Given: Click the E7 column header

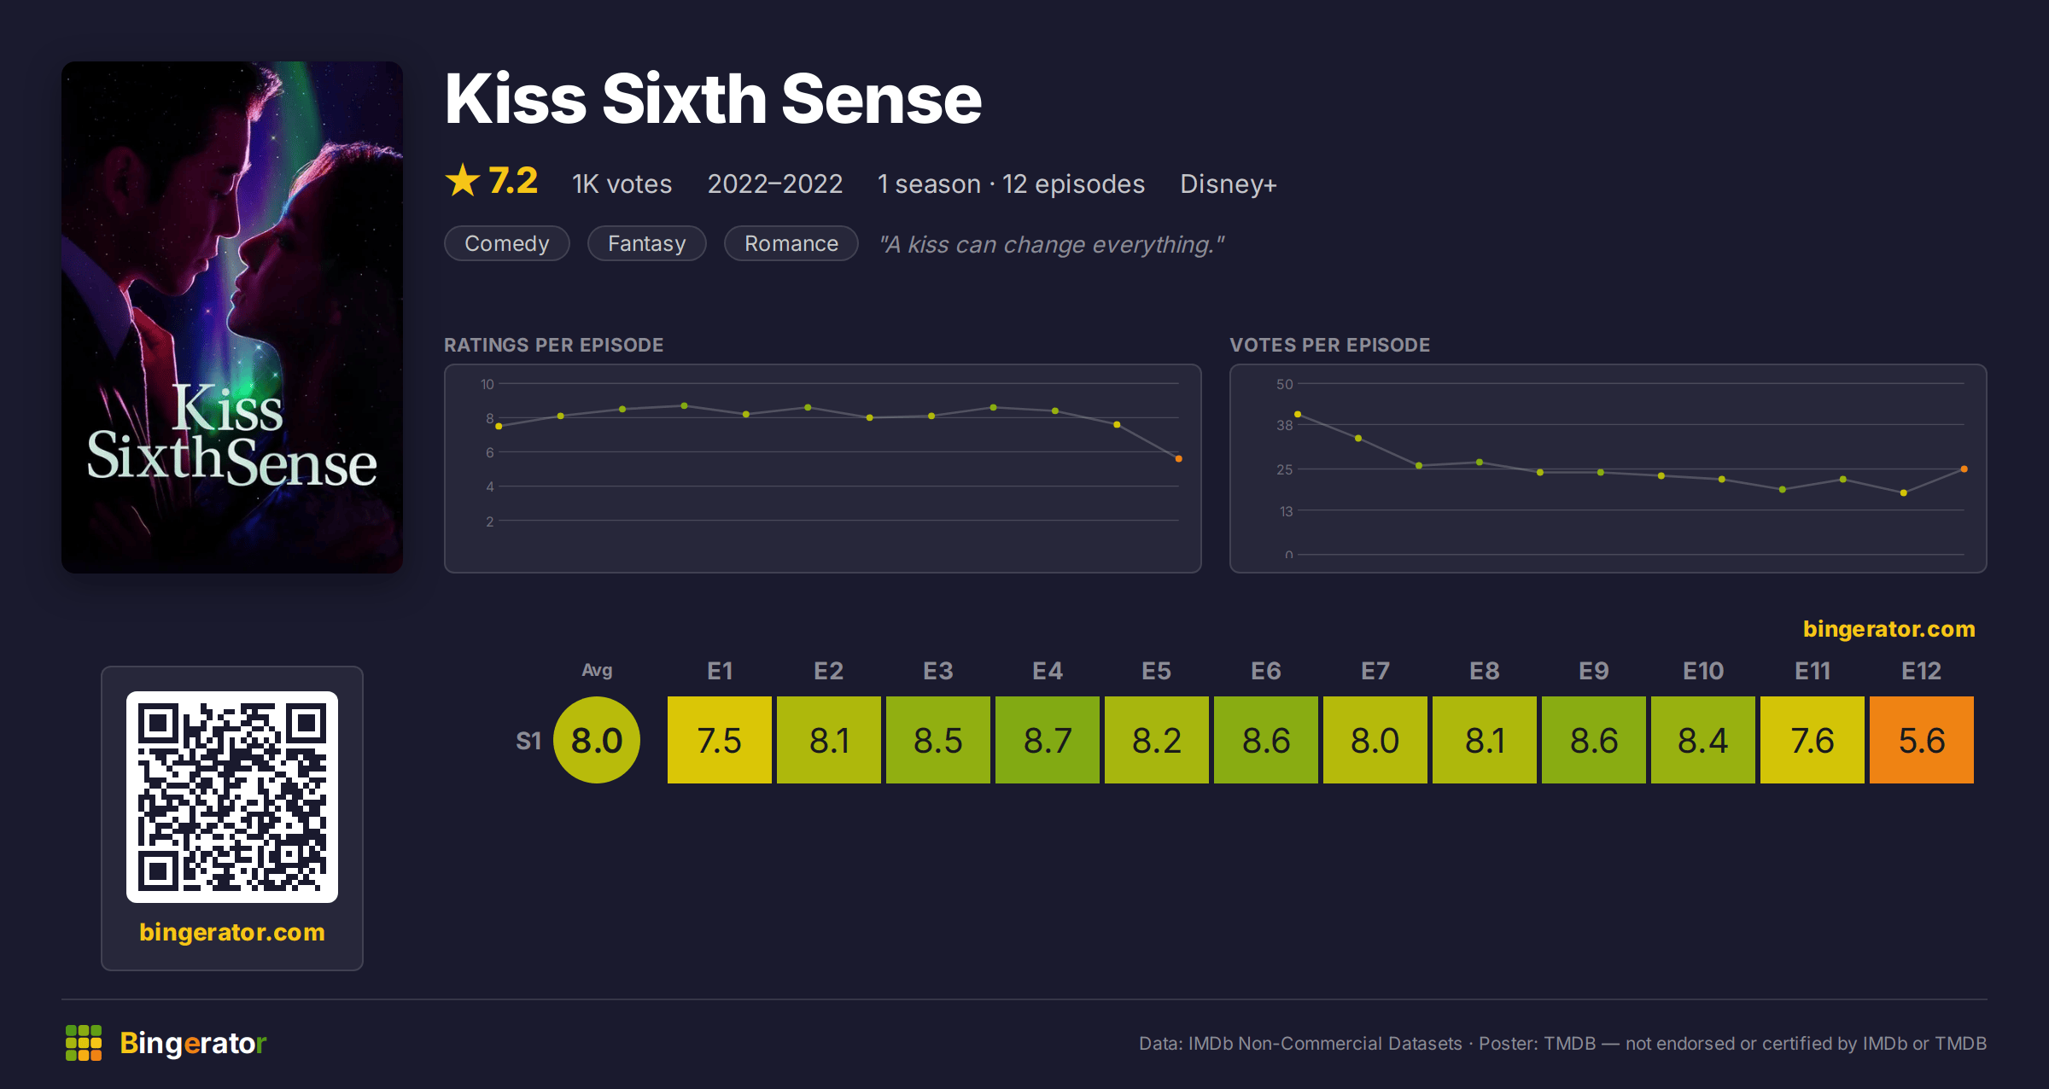Looking at the screenshot, I should coord(1375,671).
